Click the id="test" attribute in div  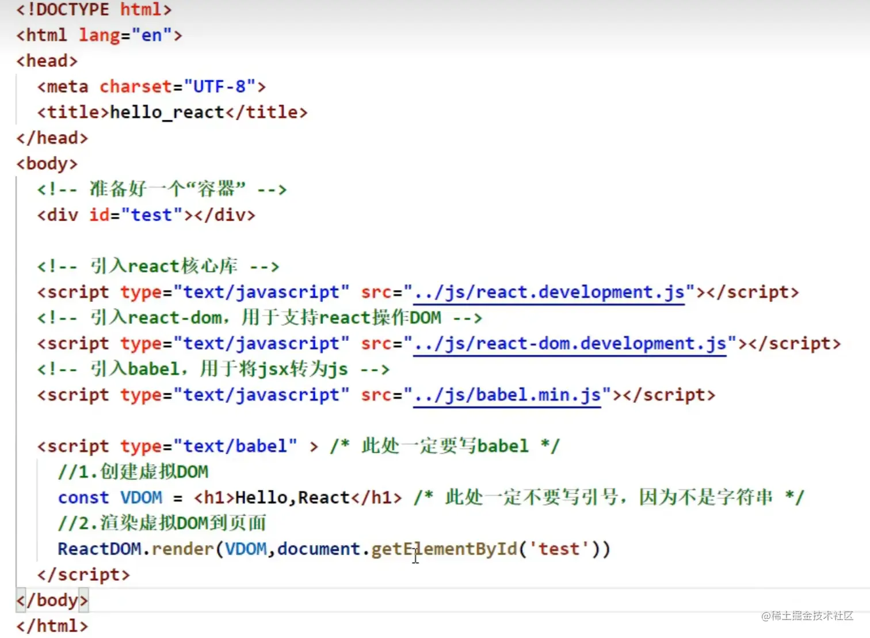tap(136, 215)
